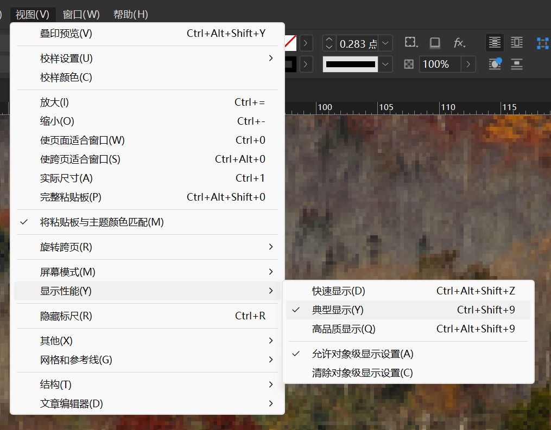Viewport: 551px width, 430px height.
Task: Open the stroke weight dropdown arrow
Action: (385, 43)
